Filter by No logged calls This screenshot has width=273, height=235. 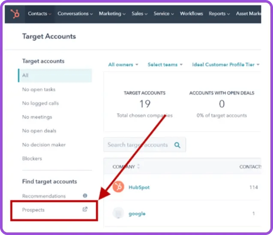coord(40,103)
